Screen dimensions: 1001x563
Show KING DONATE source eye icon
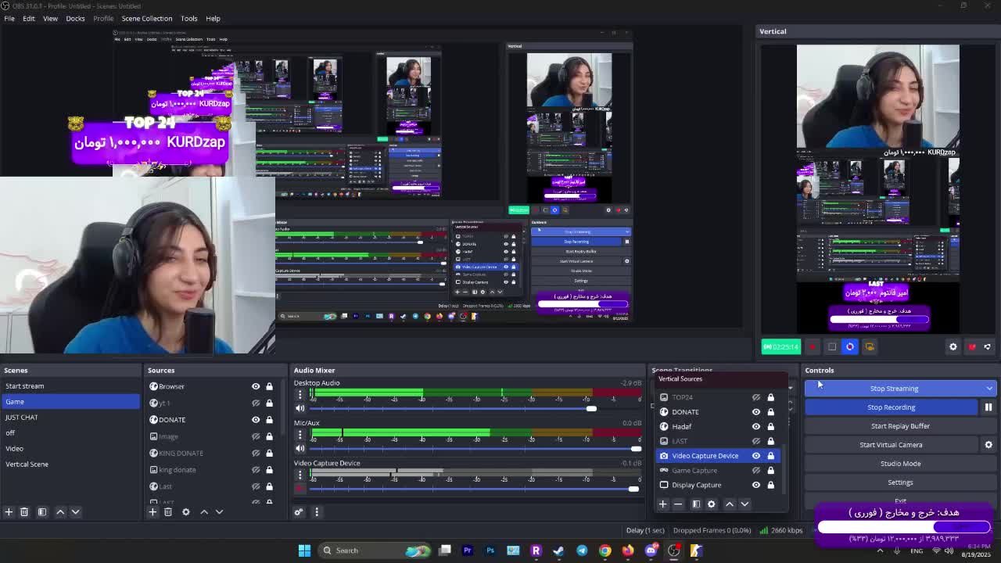pyautogui.click(x=256, y=453)
